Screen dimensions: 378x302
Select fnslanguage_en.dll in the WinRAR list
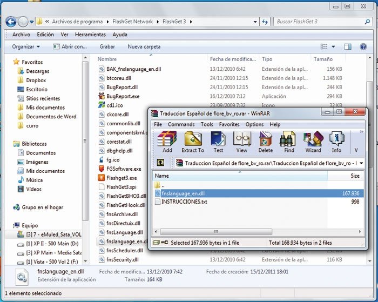[259, 193]
